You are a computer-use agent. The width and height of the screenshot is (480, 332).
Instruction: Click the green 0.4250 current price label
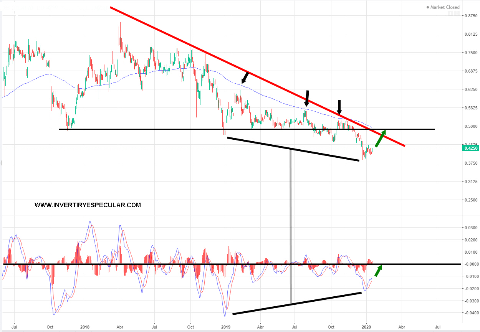point(471,148)
